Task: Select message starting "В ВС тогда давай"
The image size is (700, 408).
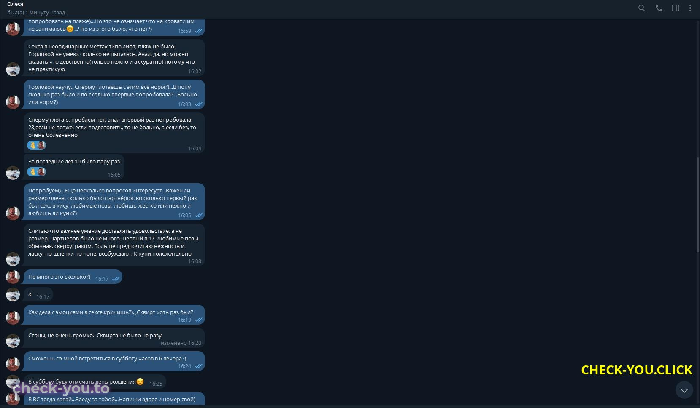Action: pyautogui.click(x=114, y=399)
